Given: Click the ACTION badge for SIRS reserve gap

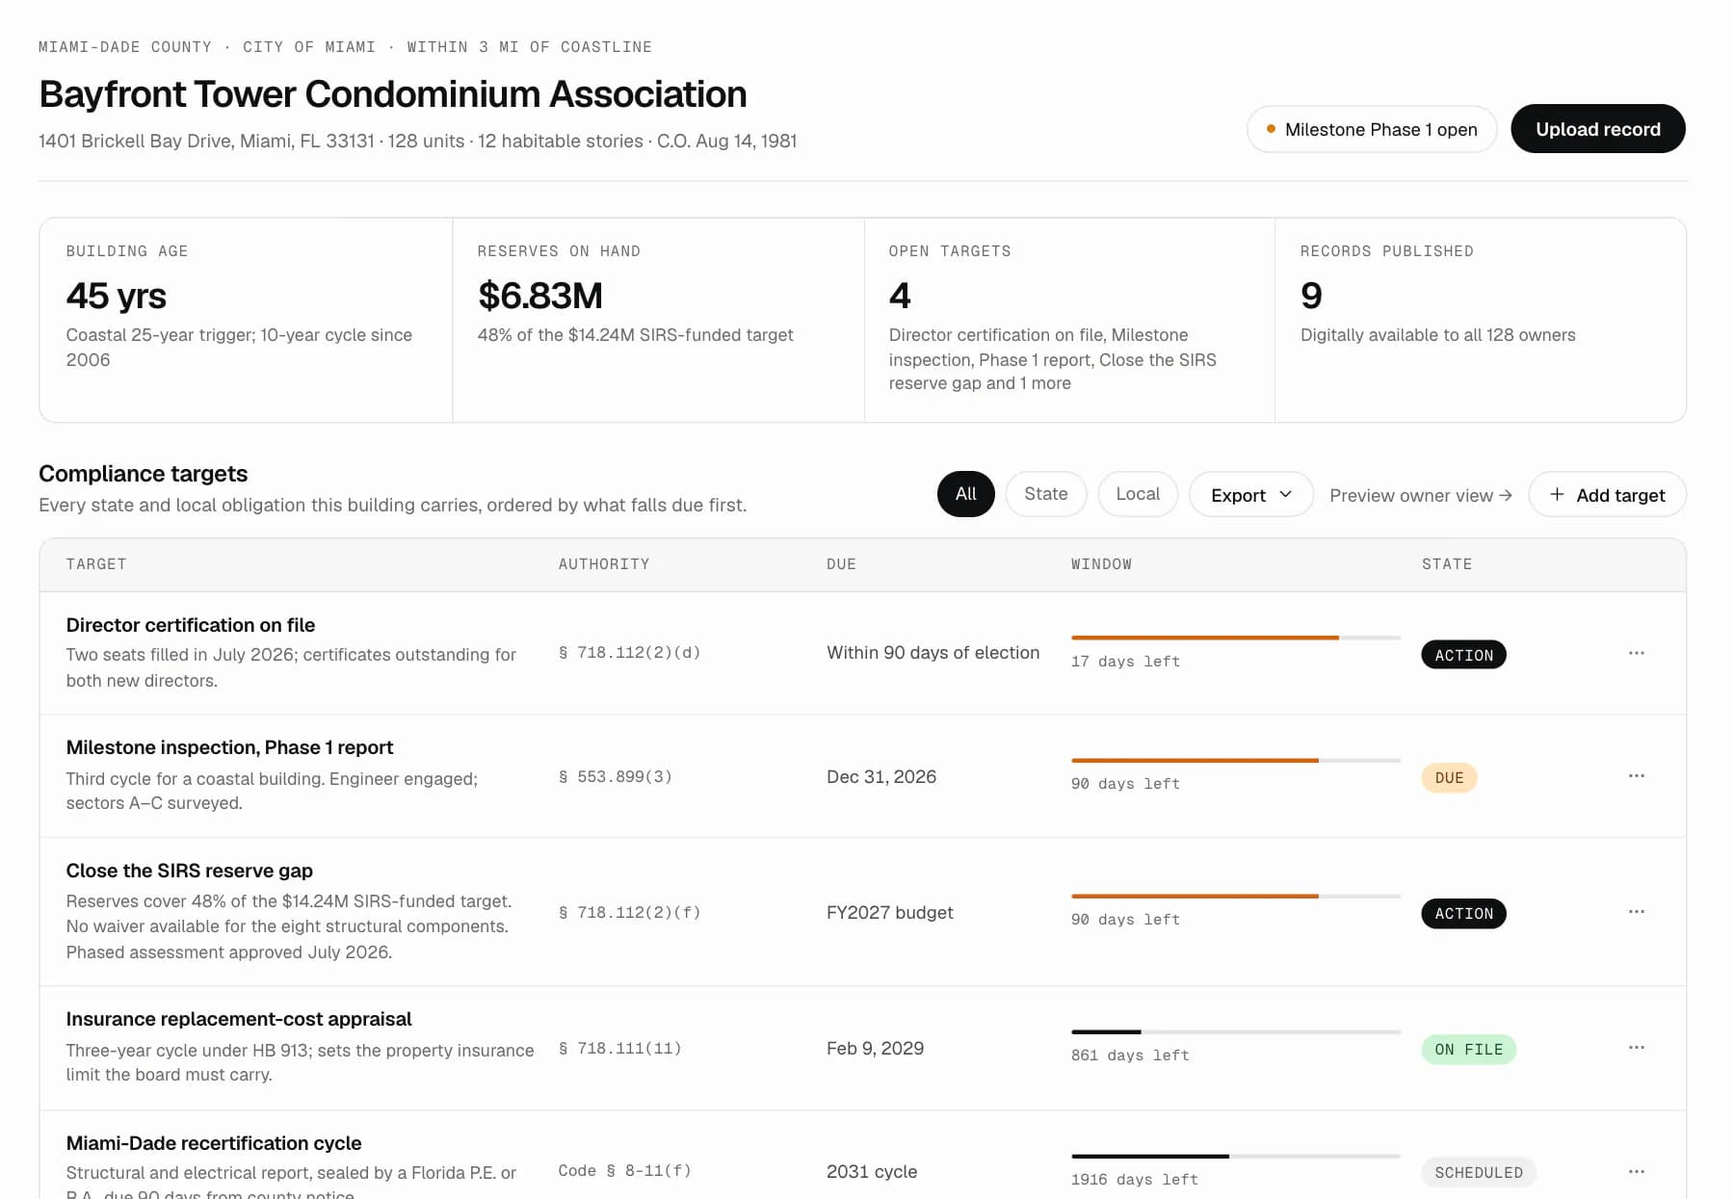Looking at the screenshot, I should click(x=1463, y=913).
